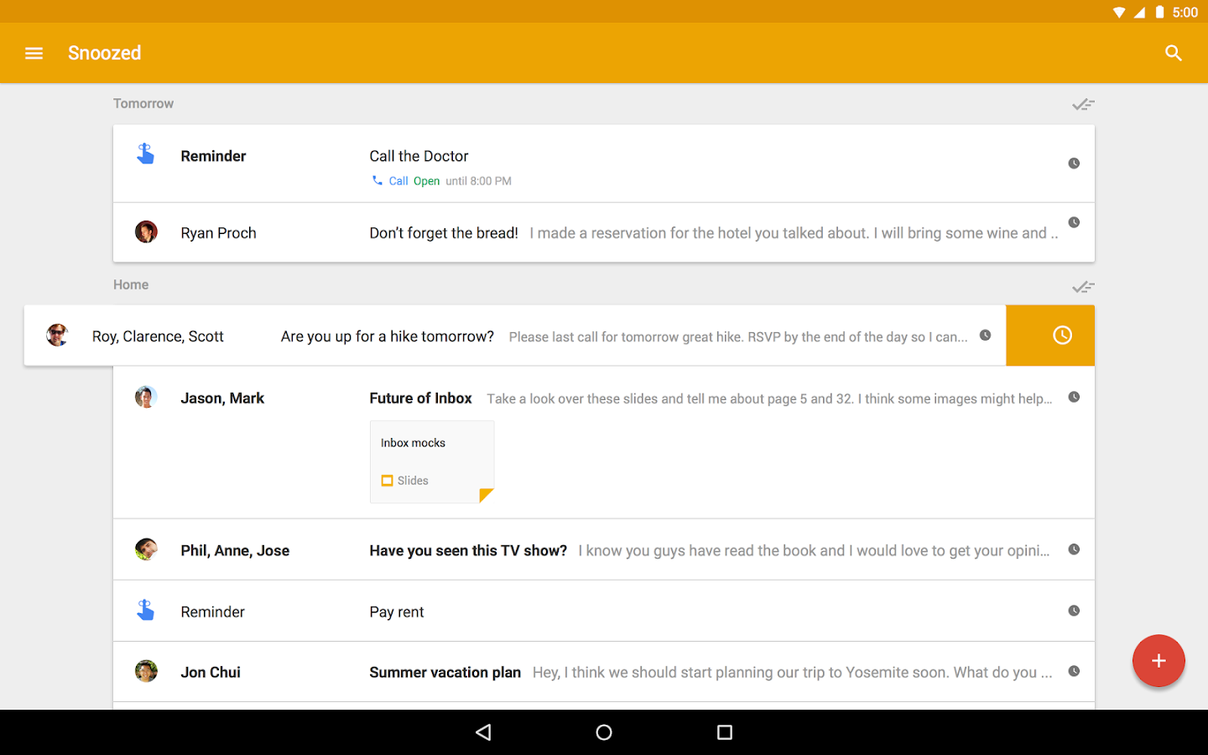
Task: Click the 'Snoozed' title in the toolbar
Action: pos(105,53)
